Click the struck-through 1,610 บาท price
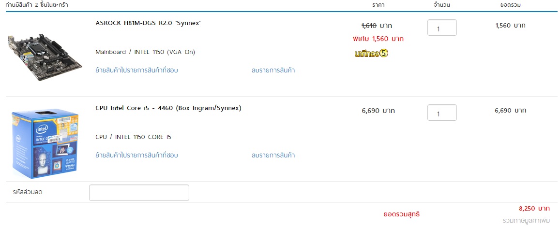 [x=377, y=25]
